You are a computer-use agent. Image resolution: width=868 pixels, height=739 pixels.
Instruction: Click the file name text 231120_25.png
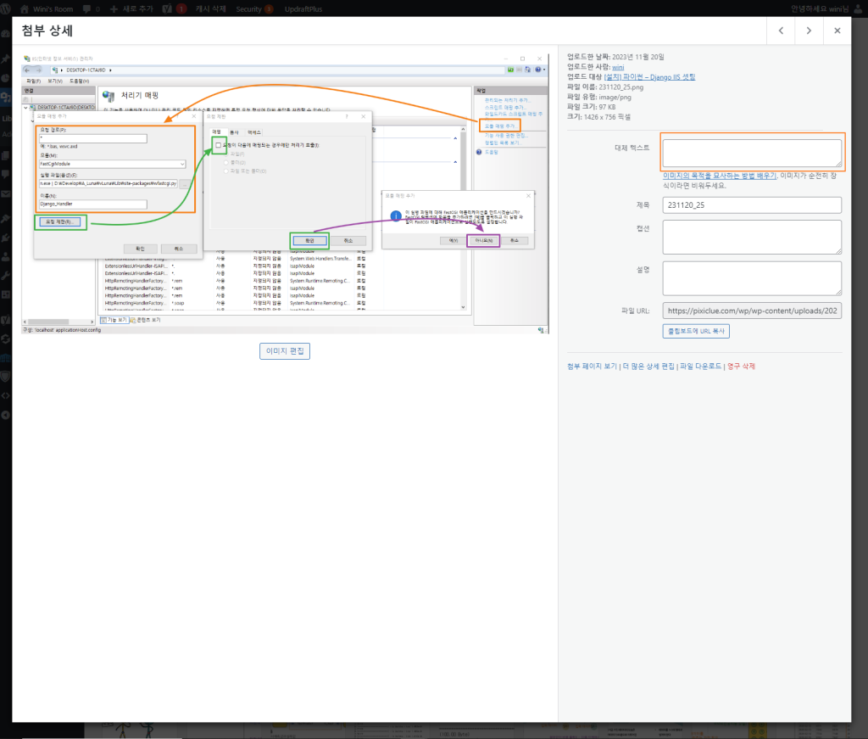pos(621,87)
